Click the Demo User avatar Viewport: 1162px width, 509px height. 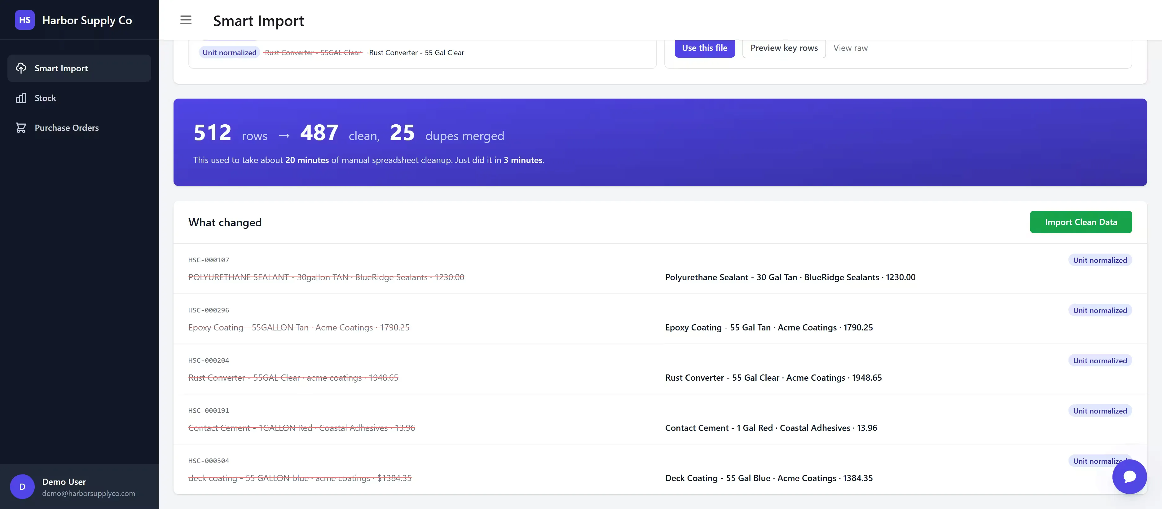click(x=22, y=486)
